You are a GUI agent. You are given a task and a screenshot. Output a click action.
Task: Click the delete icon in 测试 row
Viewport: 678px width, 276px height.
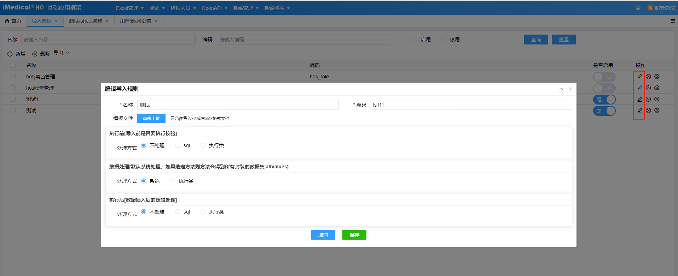click(x=648, y=110)
